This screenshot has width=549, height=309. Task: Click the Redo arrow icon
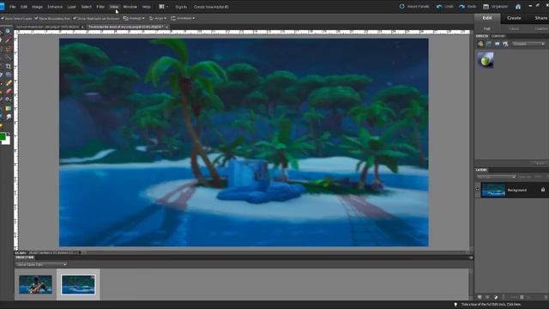462,6
